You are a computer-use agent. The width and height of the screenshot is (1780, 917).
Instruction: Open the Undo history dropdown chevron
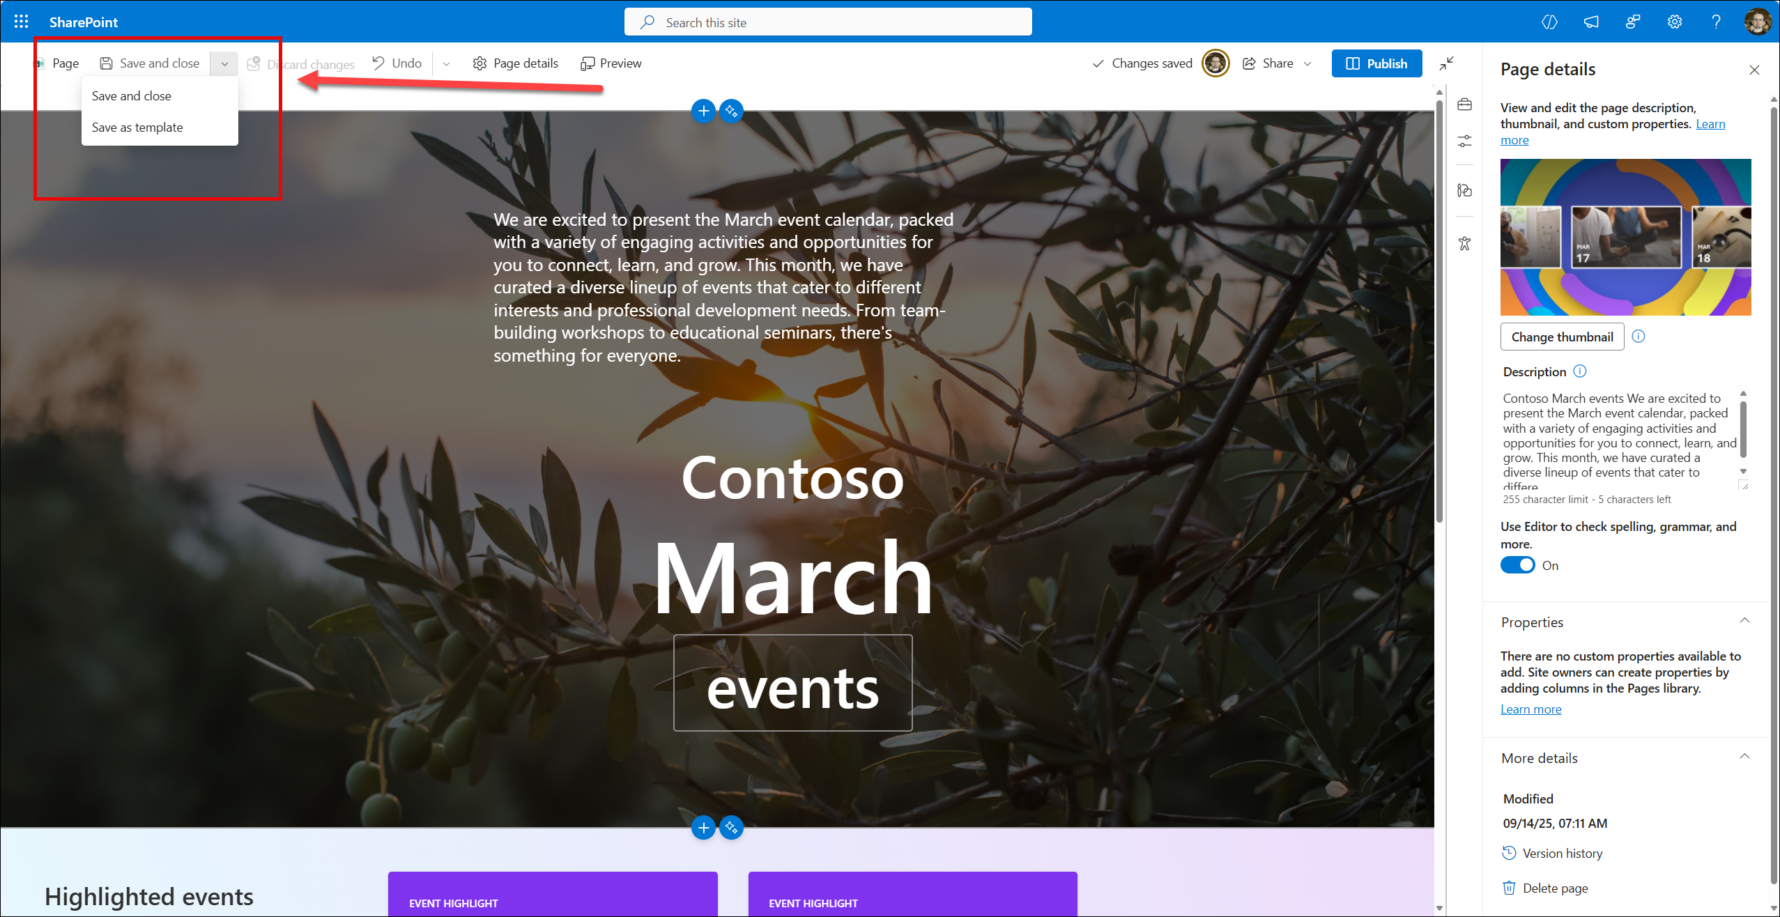click(x=446, y=63)
